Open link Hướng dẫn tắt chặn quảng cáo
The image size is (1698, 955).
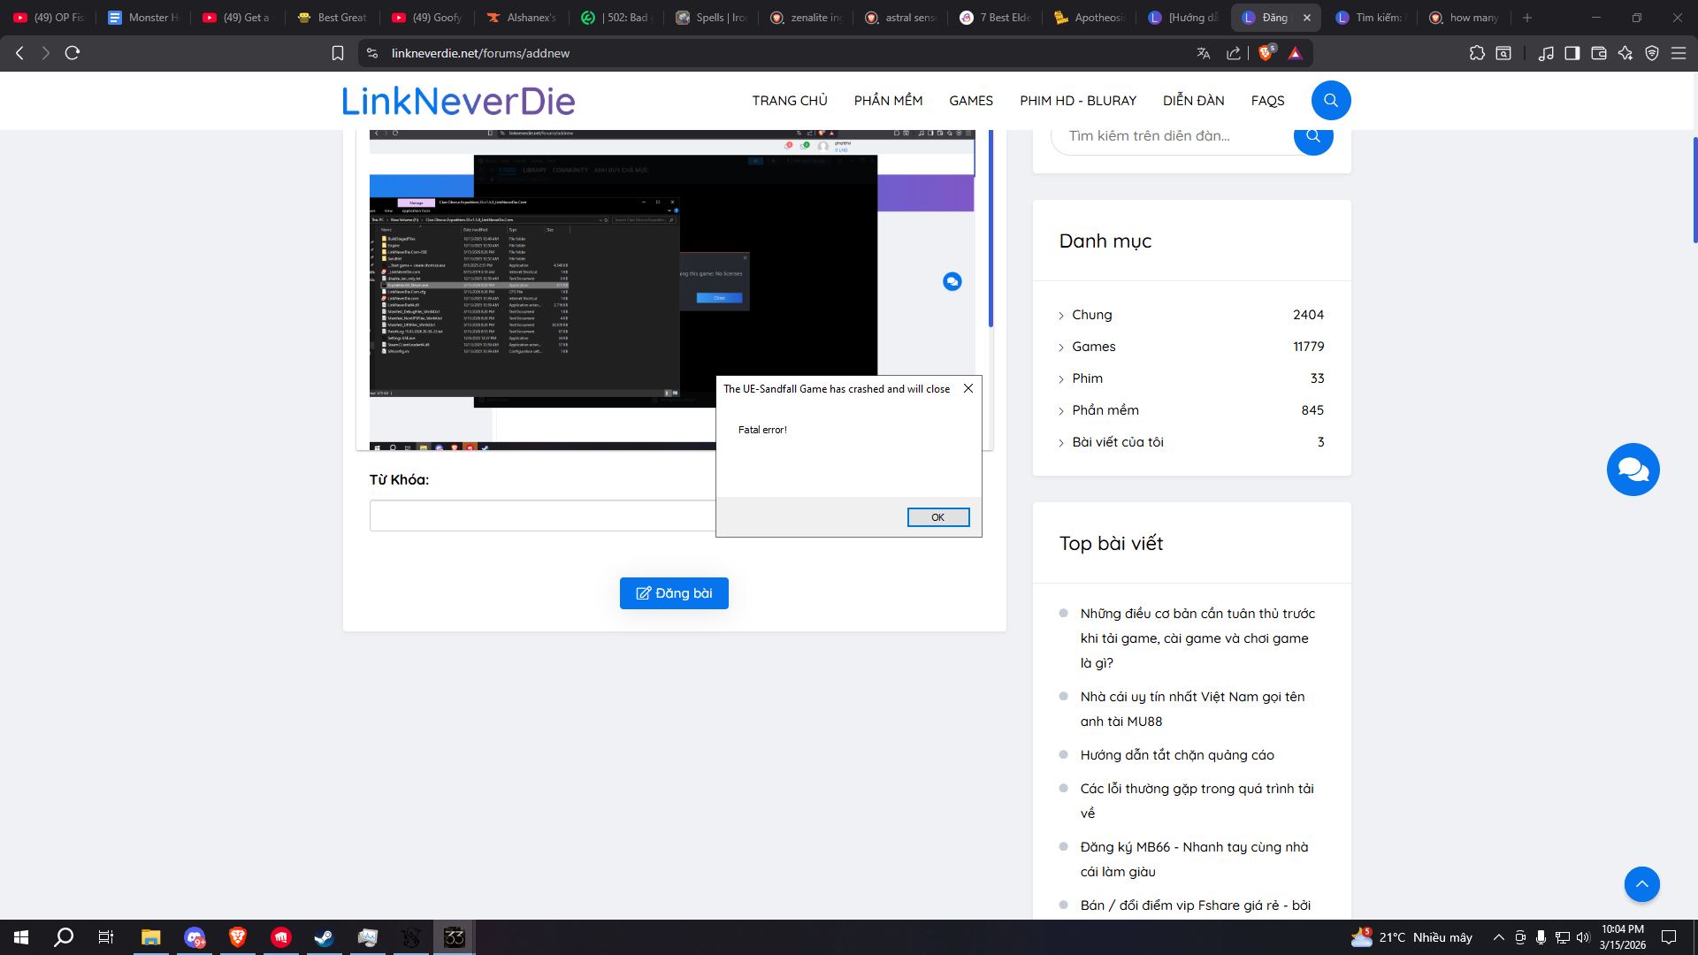(x=1176, y=755)
